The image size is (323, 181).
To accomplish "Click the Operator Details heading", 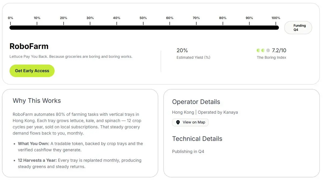I will [196, 102].
